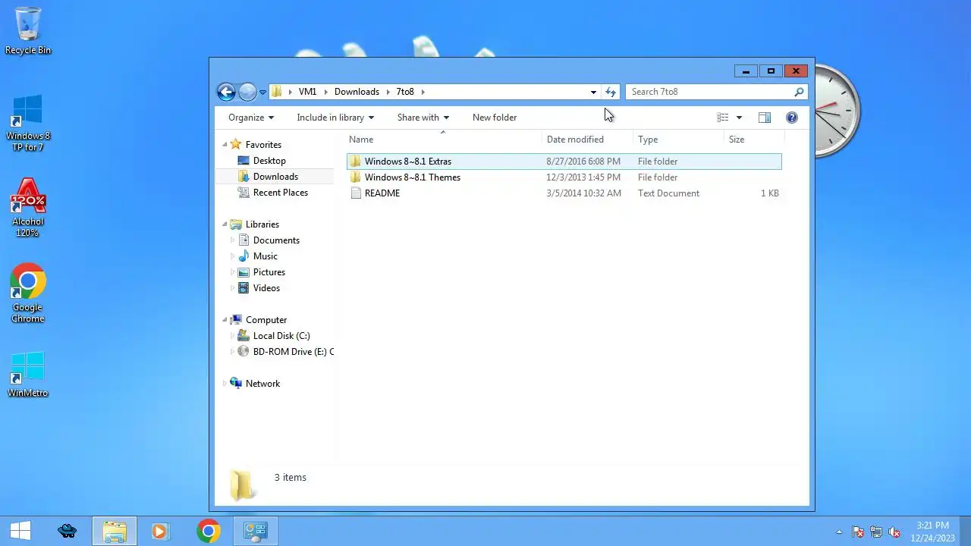Open the WinMetro desktop shortcut
Viewport: 971px width, 546px height.
point(28,375)
